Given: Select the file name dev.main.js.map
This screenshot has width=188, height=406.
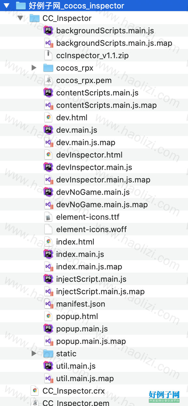Looking at the screenshot, I should (x=86, y=143).
